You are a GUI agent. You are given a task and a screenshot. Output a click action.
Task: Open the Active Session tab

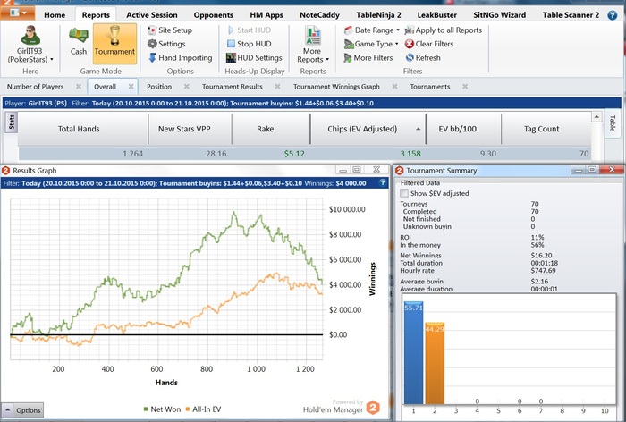[152, 15]
